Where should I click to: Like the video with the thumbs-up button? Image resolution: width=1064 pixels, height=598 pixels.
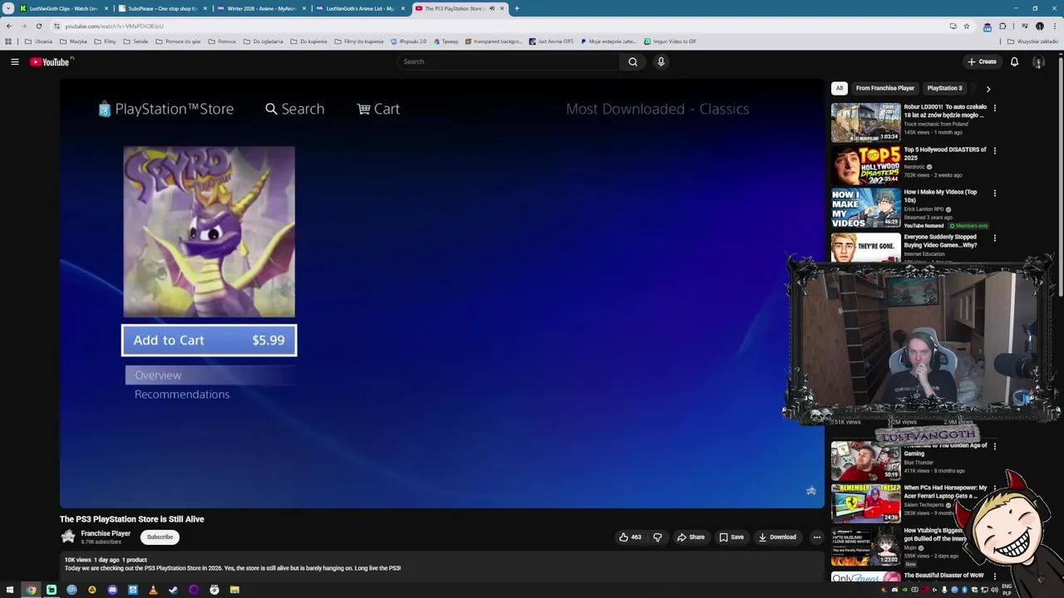(630, 537)
